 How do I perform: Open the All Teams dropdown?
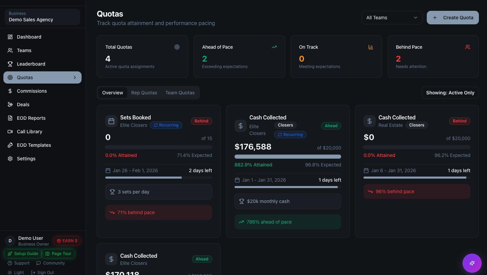pos(392,17)
